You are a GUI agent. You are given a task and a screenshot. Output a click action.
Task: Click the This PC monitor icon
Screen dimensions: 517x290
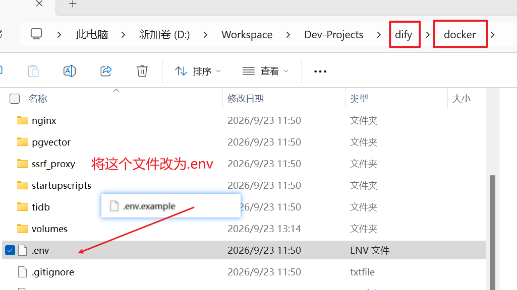(36, 34)
